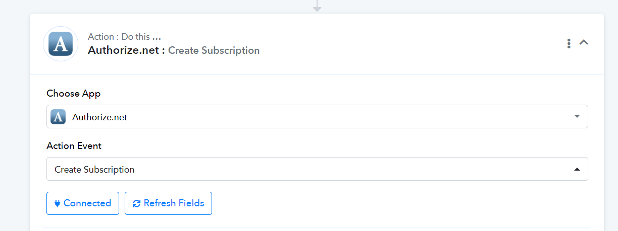This screenshot has width=618, height=231.
Task: Open the Choose App dropdown arrow
Action: (x=577, y=117)
